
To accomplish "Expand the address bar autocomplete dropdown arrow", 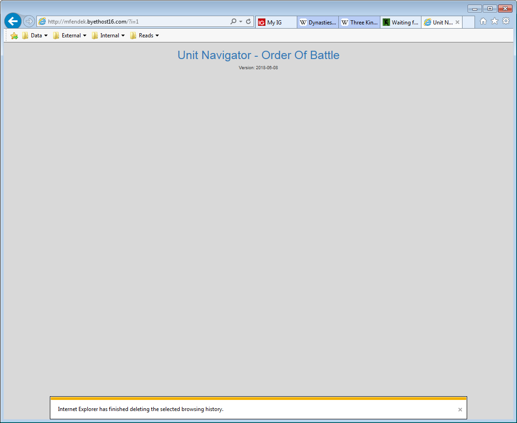I will tap(240, 22).
